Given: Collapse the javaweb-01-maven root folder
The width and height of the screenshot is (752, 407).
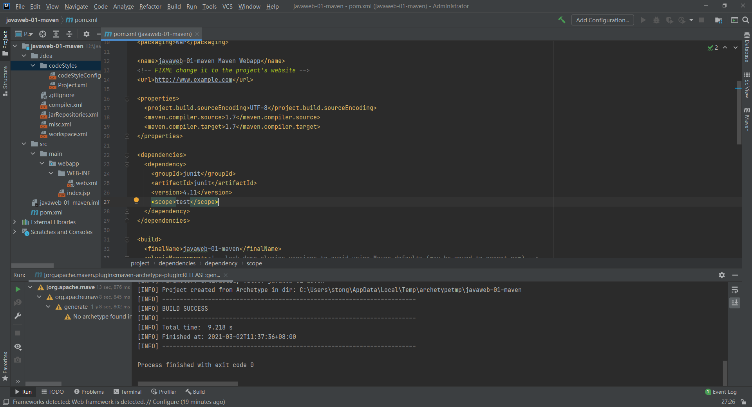Looking at the screenshot, I should click(x=15, y=46).
